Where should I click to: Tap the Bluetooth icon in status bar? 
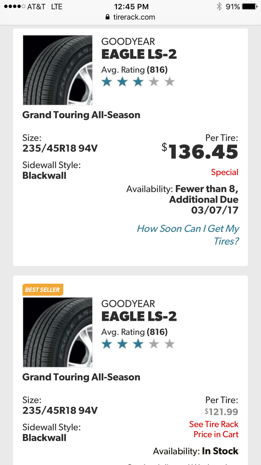click(x=219, y=6)
